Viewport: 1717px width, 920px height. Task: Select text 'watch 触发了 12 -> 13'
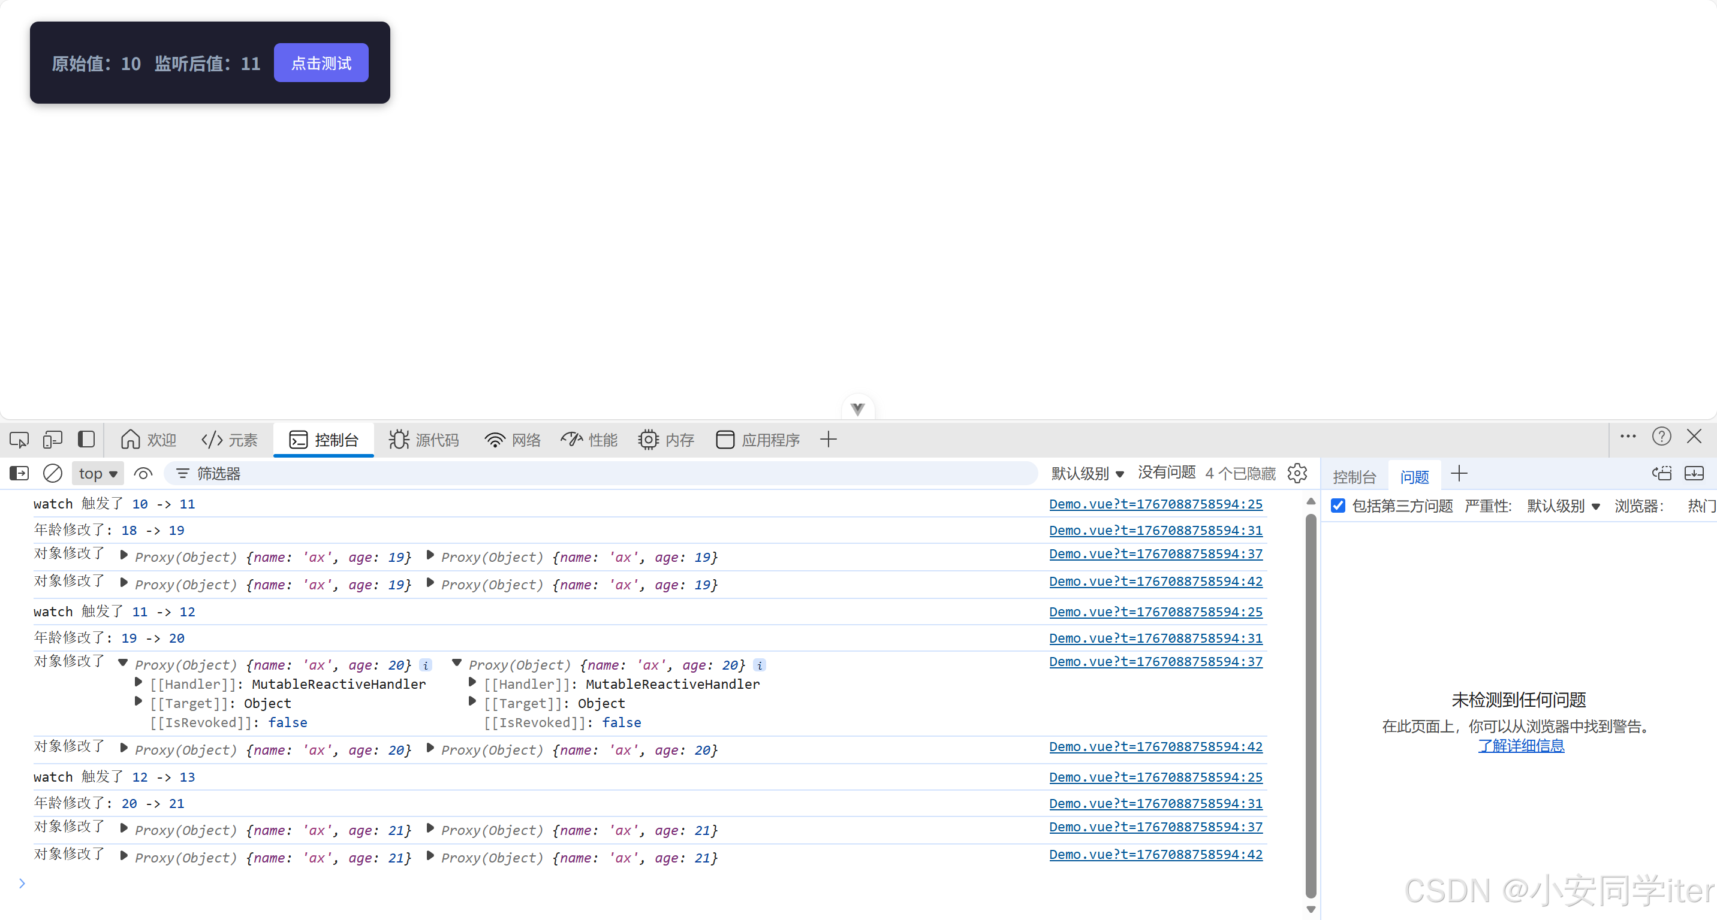[x=114, y=777]
